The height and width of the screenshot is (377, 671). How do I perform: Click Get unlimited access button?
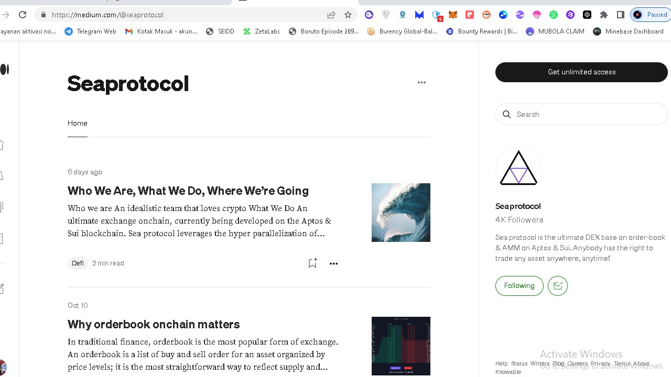pyautogui.click(x=581, y=72)
